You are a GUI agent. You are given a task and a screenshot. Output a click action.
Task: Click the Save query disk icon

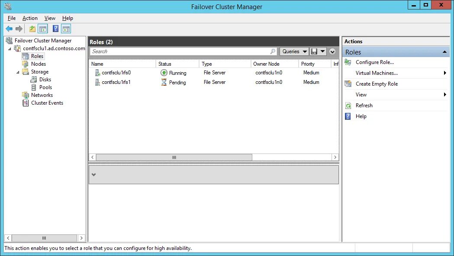tap(314, 51)
